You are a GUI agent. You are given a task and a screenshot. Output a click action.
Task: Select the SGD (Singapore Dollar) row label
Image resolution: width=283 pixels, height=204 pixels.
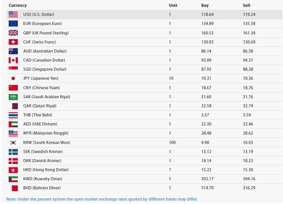pos(44,69)
